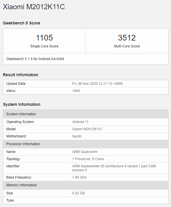This screenshot has height=207, width=171.
Task: Click the Processor Information header row
Action: (x=86, y=144)
